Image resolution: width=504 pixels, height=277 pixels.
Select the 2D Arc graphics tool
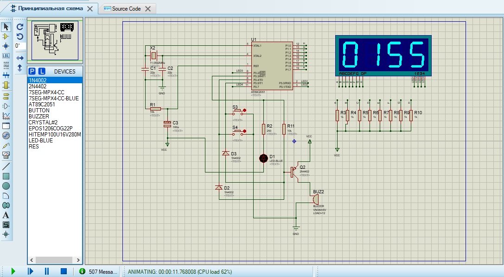click(x=6, y=196)
